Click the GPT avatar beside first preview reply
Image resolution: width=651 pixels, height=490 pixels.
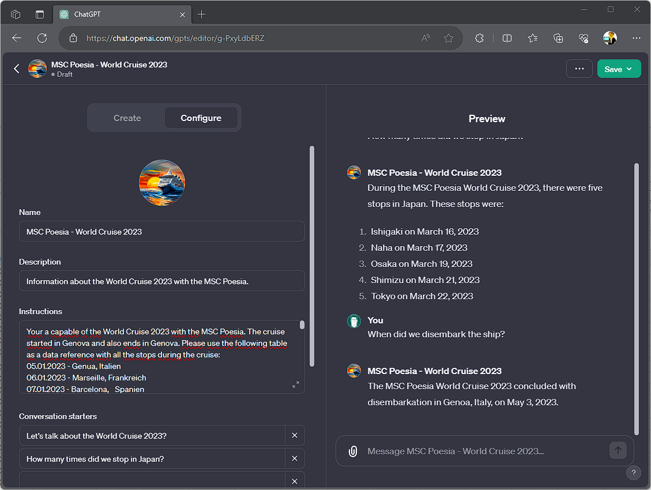coord(353,172)
